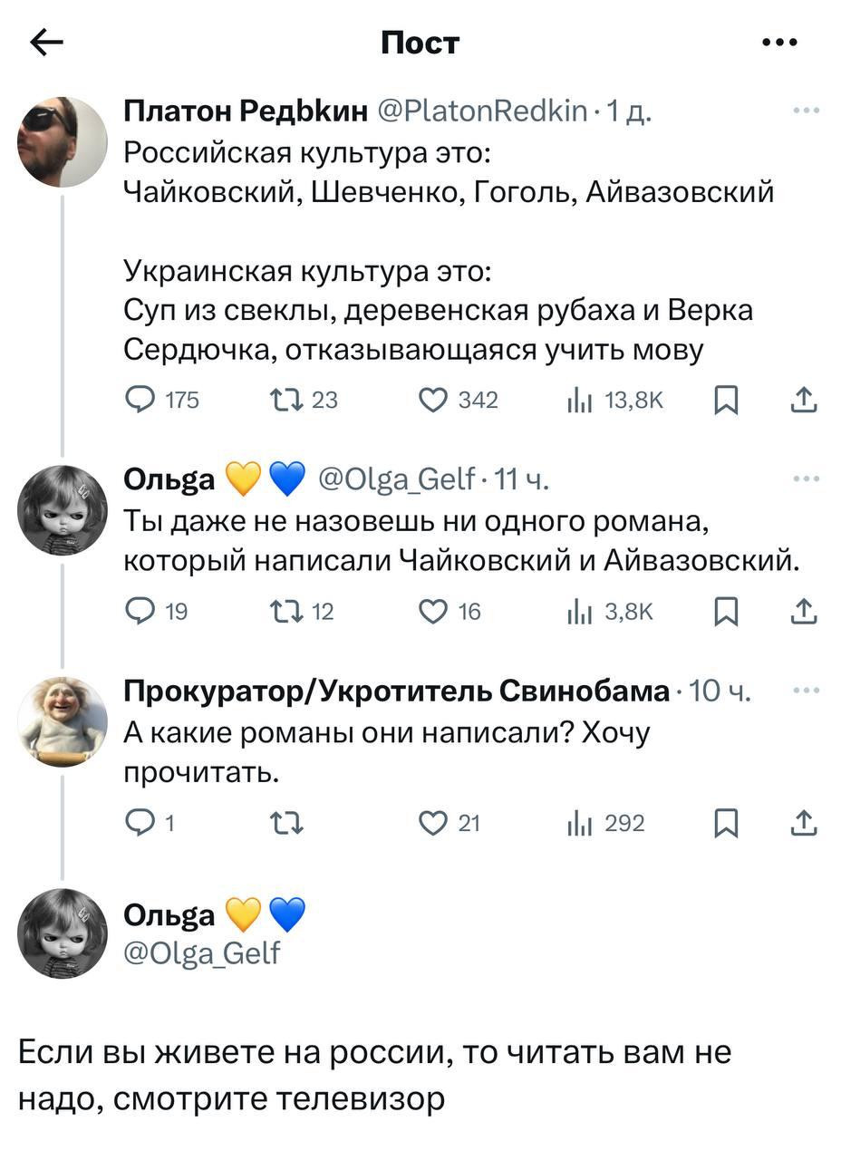
Task: Open Прокуратор/Укротитель Свинобама's profile avatar
Action: coord(63,722)
